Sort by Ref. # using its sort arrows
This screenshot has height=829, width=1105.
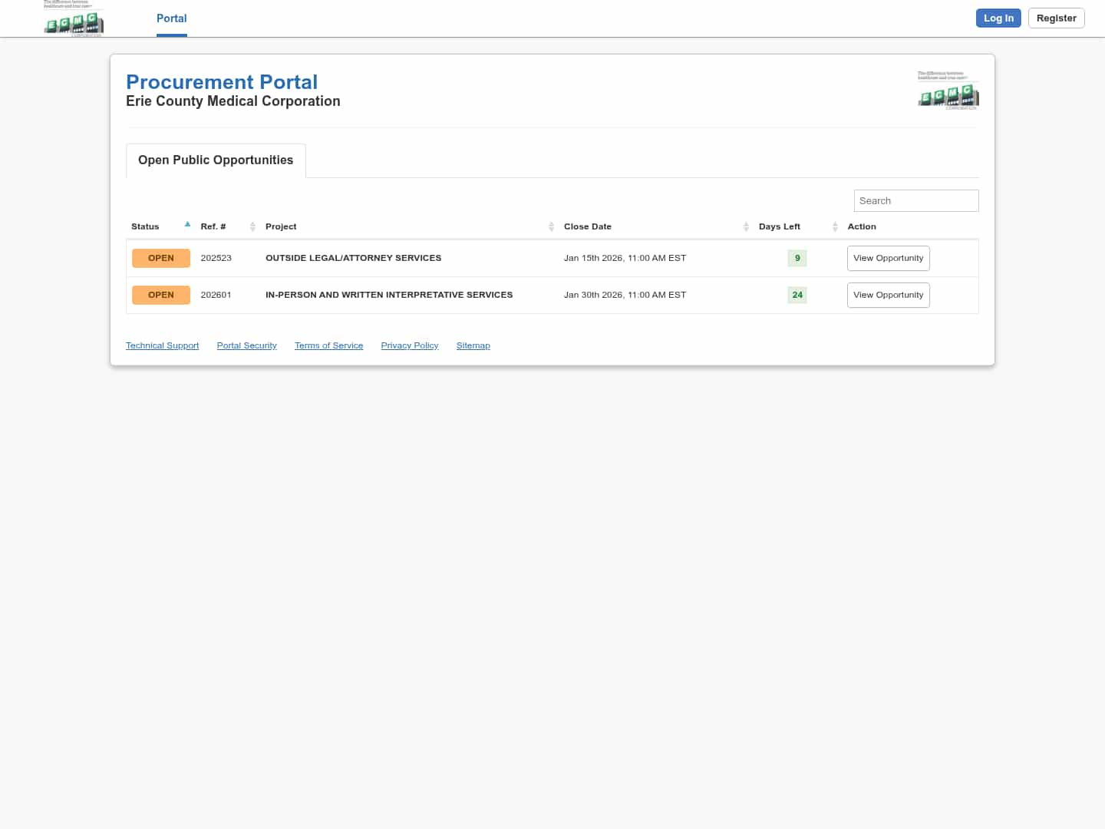coord(252,226)
